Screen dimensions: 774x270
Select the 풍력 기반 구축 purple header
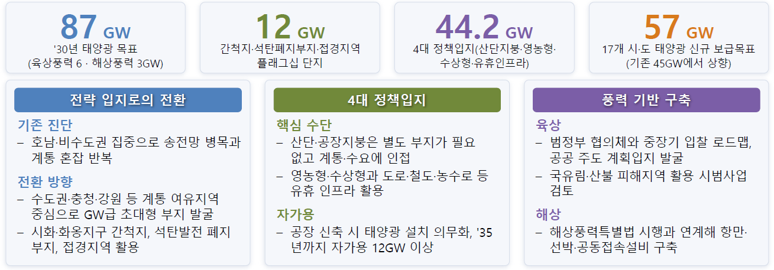[646, 100]
